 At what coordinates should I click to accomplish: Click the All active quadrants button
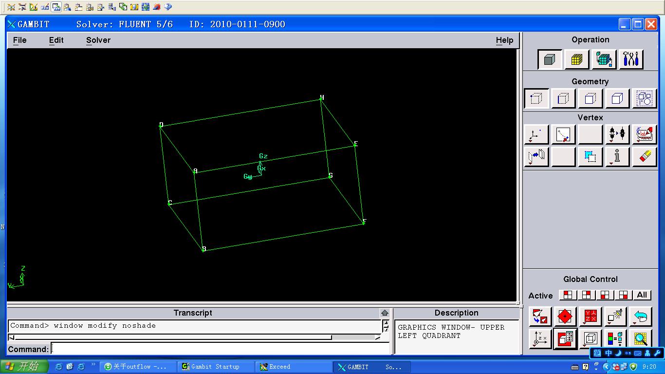(642, 295)
